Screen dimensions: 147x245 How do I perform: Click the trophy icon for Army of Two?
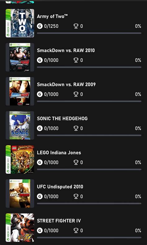tap(76, 26)
